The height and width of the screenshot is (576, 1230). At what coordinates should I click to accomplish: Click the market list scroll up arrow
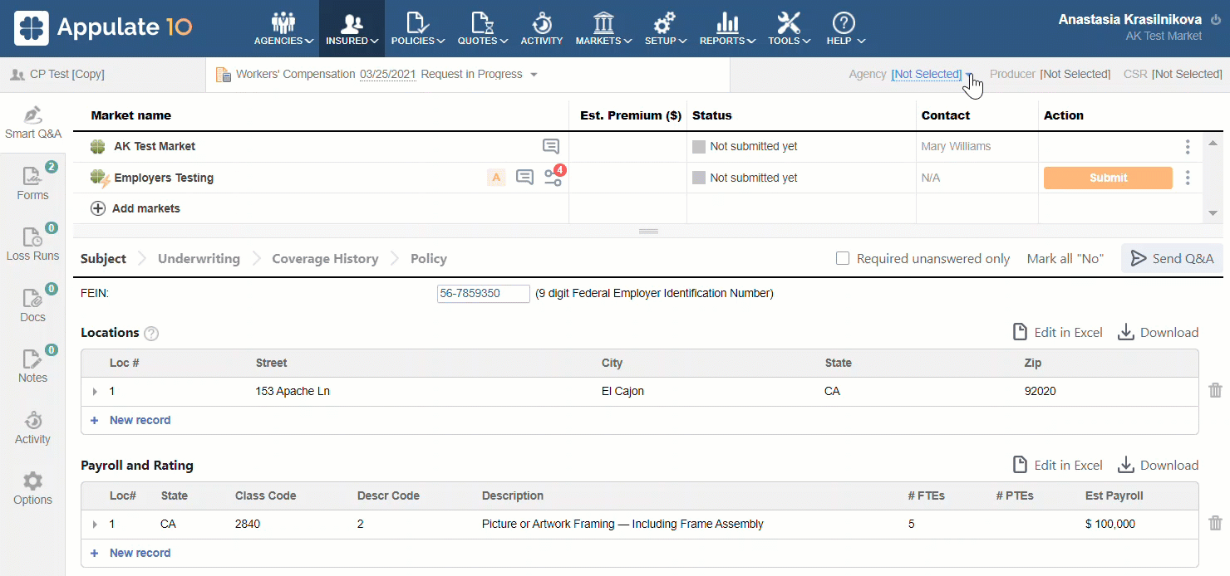[x=1213, y=143]
